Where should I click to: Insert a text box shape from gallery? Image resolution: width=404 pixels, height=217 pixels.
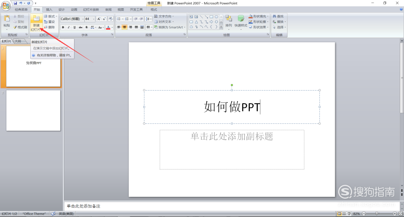point(191,17)
